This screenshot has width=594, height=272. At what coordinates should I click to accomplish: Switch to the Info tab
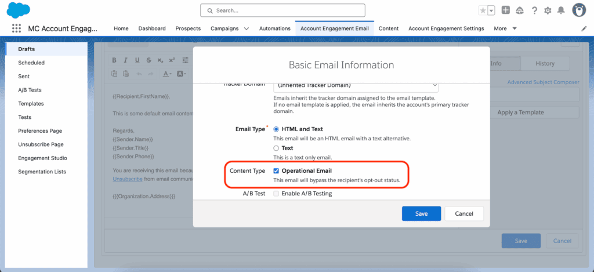tap(505, 64)
